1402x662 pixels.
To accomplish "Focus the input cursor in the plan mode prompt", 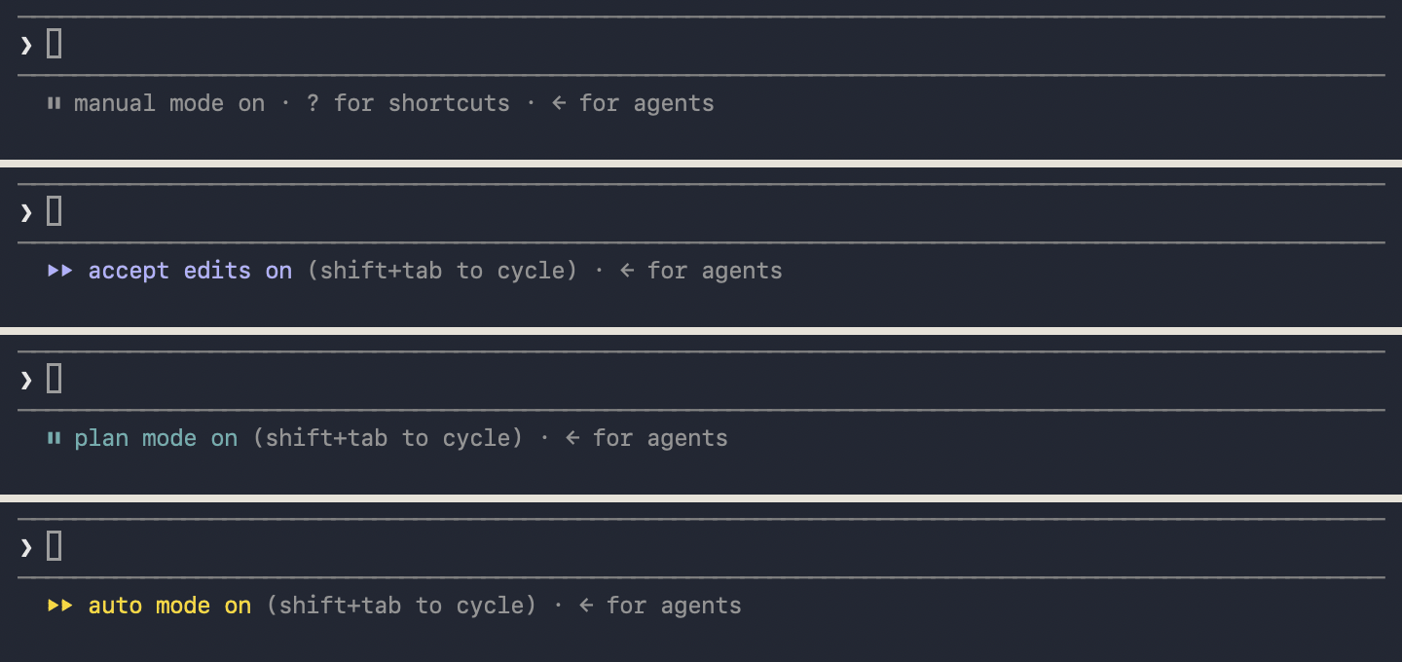I will coord(55,379).
